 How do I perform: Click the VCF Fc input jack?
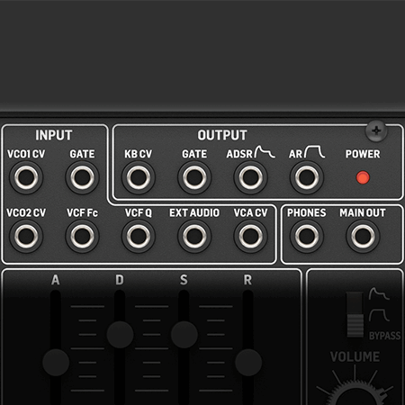82,237
